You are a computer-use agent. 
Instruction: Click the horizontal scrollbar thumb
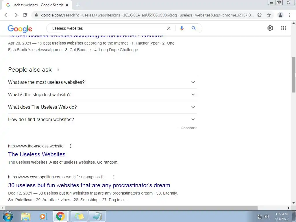[x=131, y=208]
